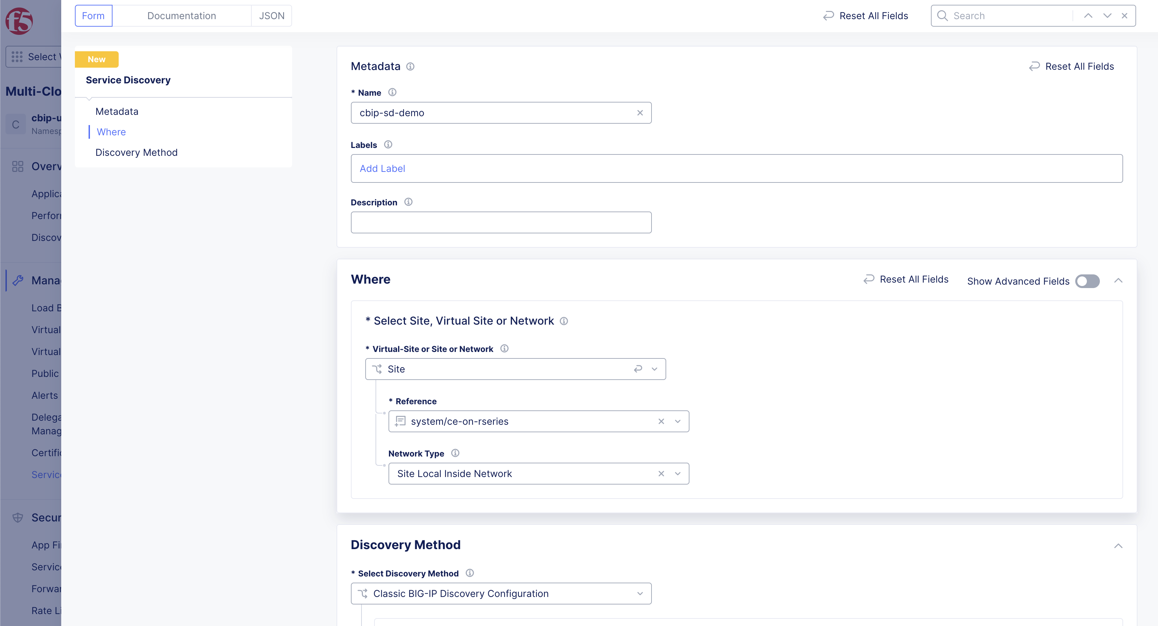
Task: Click the reset arrow inside the Site selector
Action: click(x=638, y=369)
